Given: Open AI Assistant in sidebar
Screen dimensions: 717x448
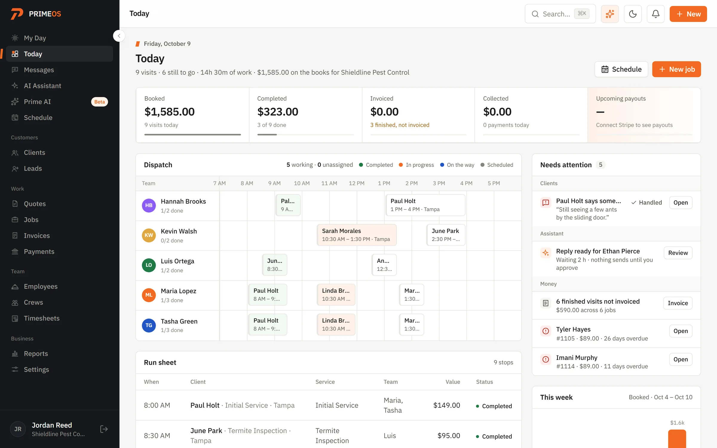Looking at the screenshot, I should (x=59, y=86).
